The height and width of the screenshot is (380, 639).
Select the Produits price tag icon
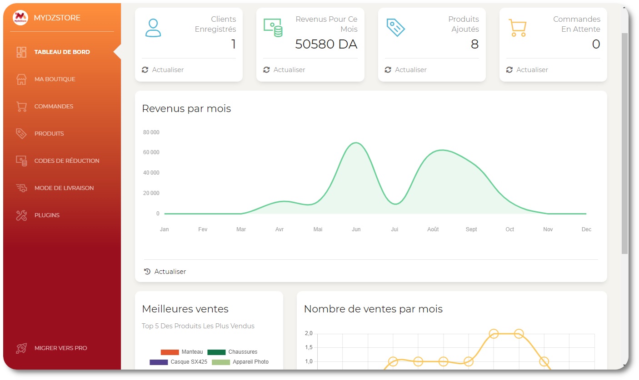pyautogui.click(x=21, y=133)
